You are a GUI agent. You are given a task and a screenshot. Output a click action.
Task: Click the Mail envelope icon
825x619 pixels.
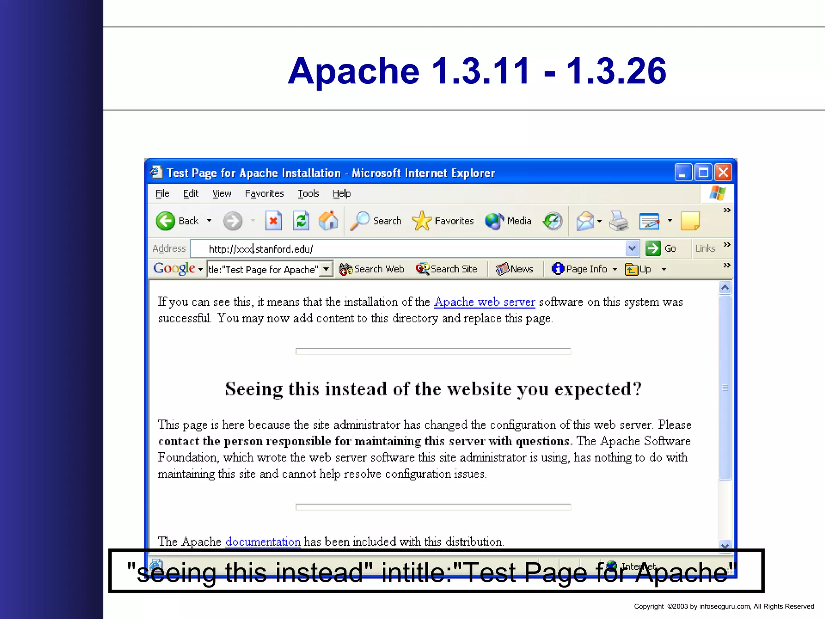pos(585,221)
